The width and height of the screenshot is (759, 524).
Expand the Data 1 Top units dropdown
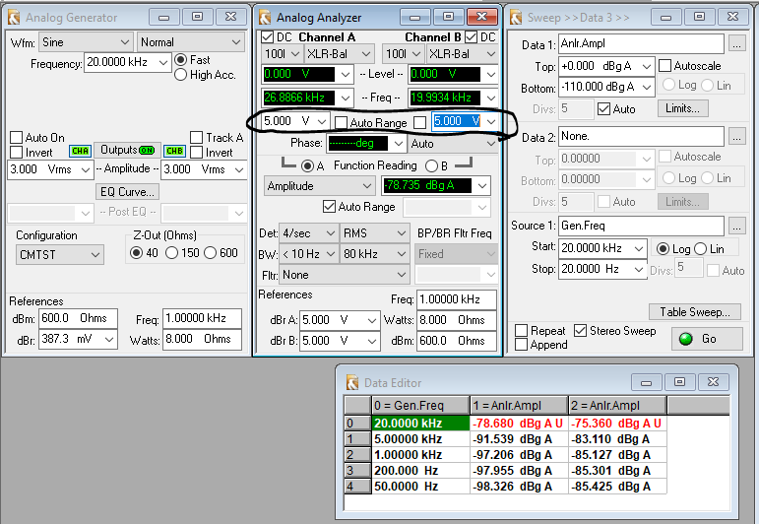tap(647, 66)
